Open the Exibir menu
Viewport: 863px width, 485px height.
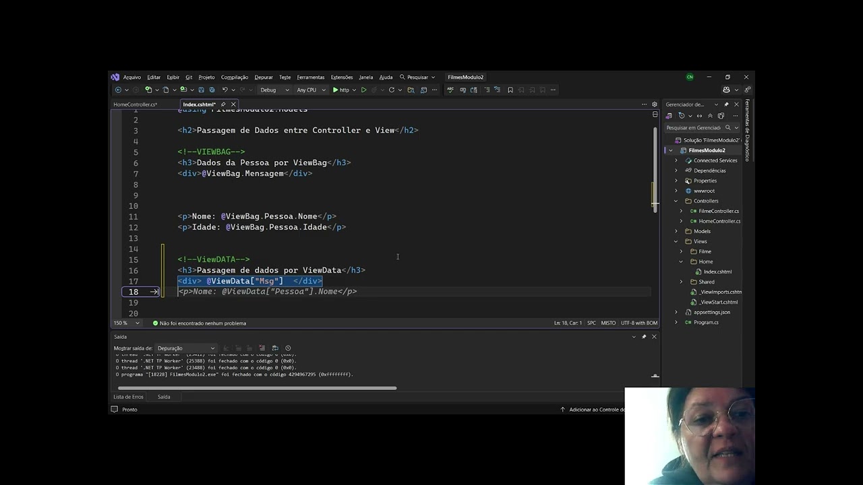point(173,77)
